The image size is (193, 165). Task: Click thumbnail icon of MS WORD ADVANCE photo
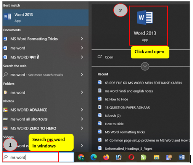(5, 110)
